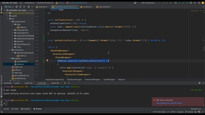
Task: Select MonthDaysList folder in tree
Action: pos(22,44)
